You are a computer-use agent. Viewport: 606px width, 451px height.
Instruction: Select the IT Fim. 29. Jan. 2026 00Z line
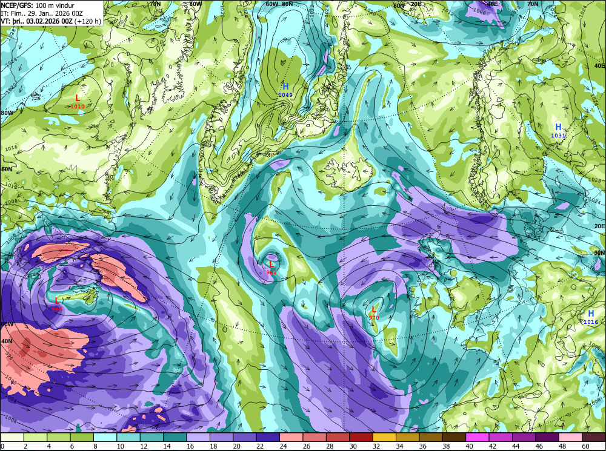pyautogui.click(x=42, y=13)
